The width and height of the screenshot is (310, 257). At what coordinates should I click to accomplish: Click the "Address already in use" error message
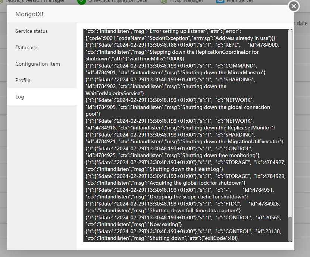[242, 38]
